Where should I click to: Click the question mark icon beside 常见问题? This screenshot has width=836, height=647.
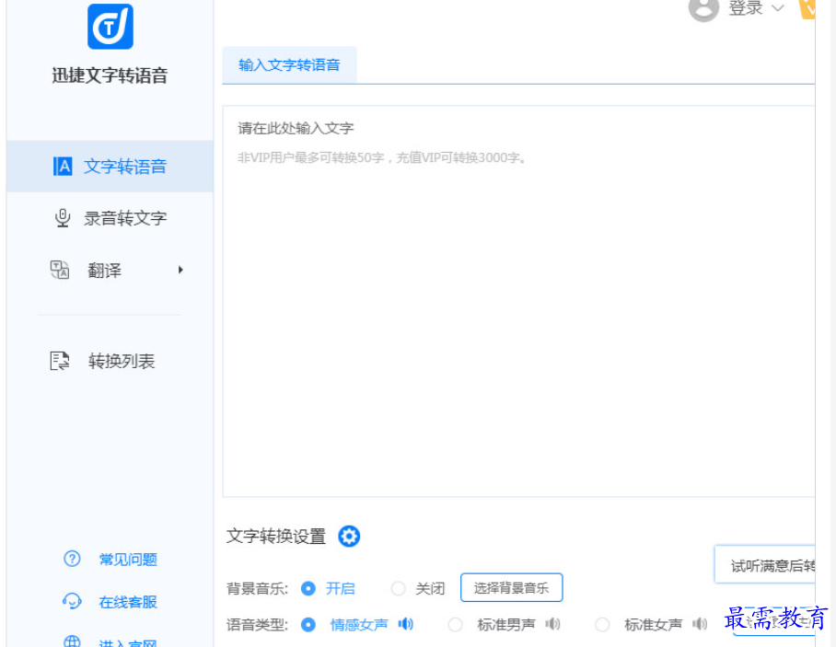click(72, 559)
